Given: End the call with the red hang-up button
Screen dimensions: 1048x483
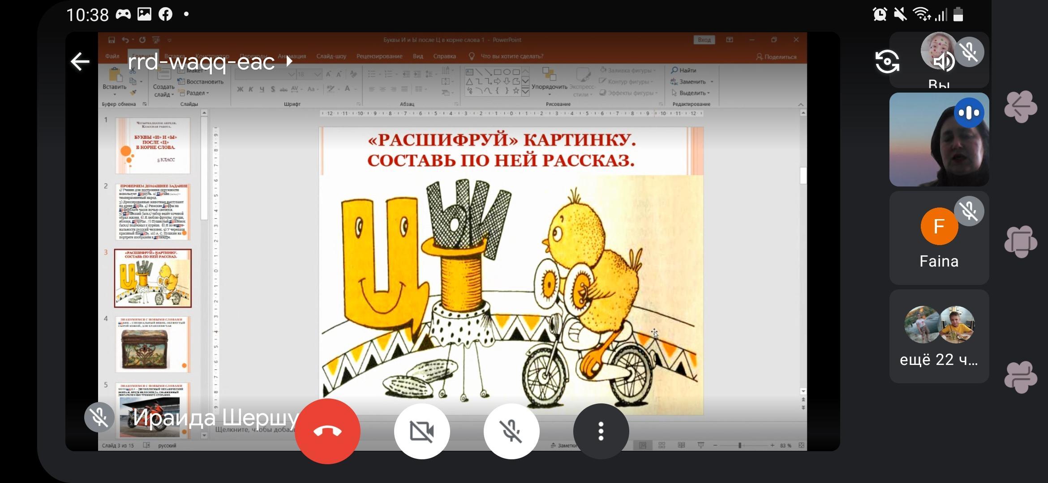Looking at the screenshot, I should (x=327, y=431).
